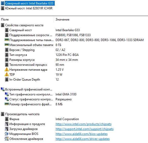Click the Intel GMA 3100 value
The image size is (148, 143).
pos(66,94)
